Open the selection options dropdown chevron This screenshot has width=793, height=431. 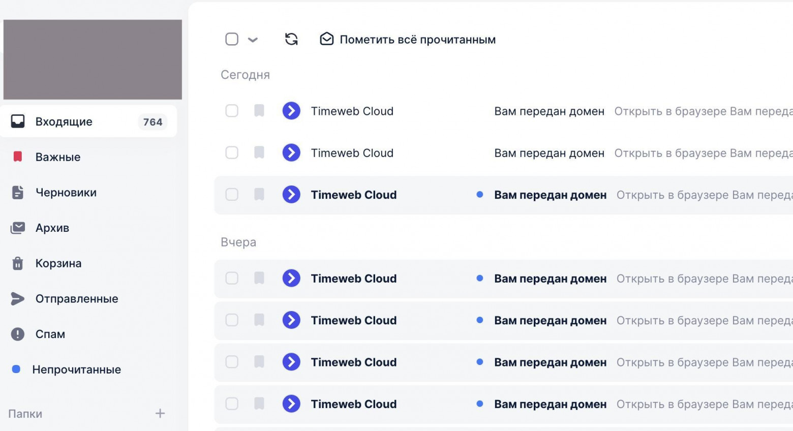254,40
